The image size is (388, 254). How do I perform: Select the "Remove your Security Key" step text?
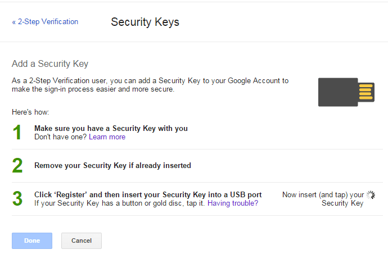(x=112, y=166)
